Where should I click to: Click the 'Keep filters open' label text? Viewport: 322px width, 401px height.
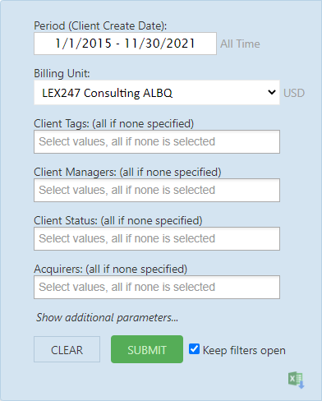[x=244, y=350]
